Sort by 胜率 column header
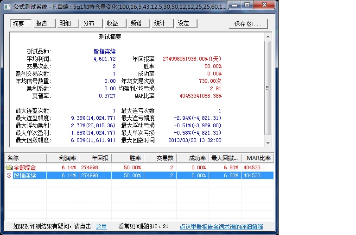 (128, 159)
